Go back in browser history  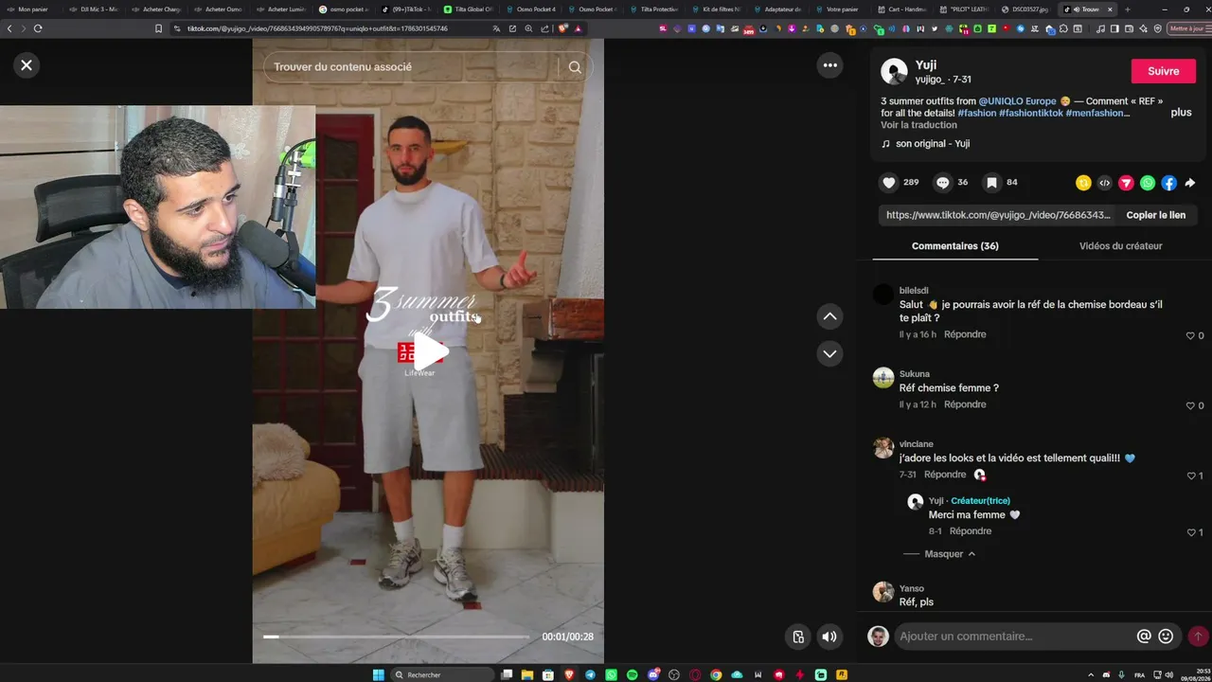9,28
